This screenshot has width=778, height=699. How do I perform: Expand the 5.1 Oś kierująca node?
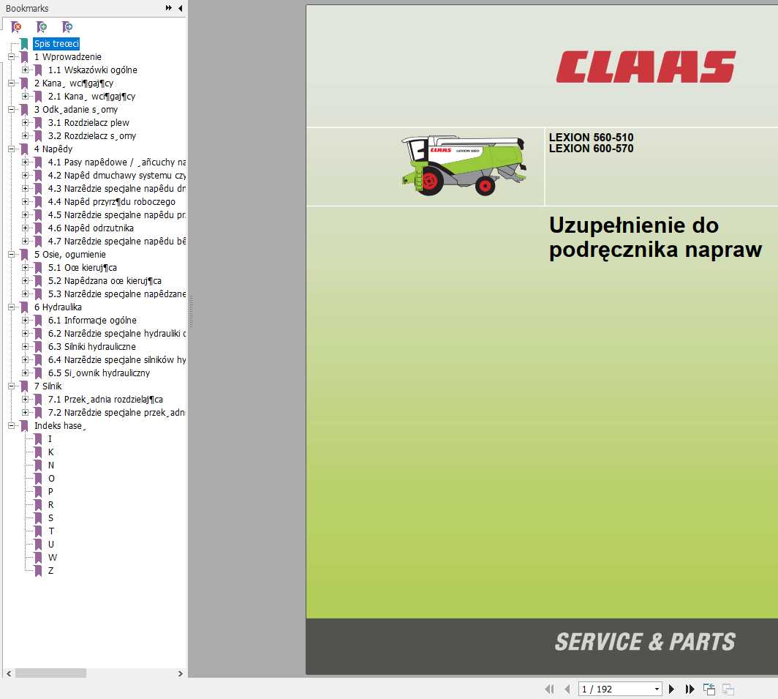pos(26,268)
